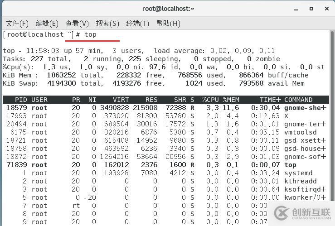Open the 查看(V) menu
This screenshot has width=335, height=226.
(77, 23)
